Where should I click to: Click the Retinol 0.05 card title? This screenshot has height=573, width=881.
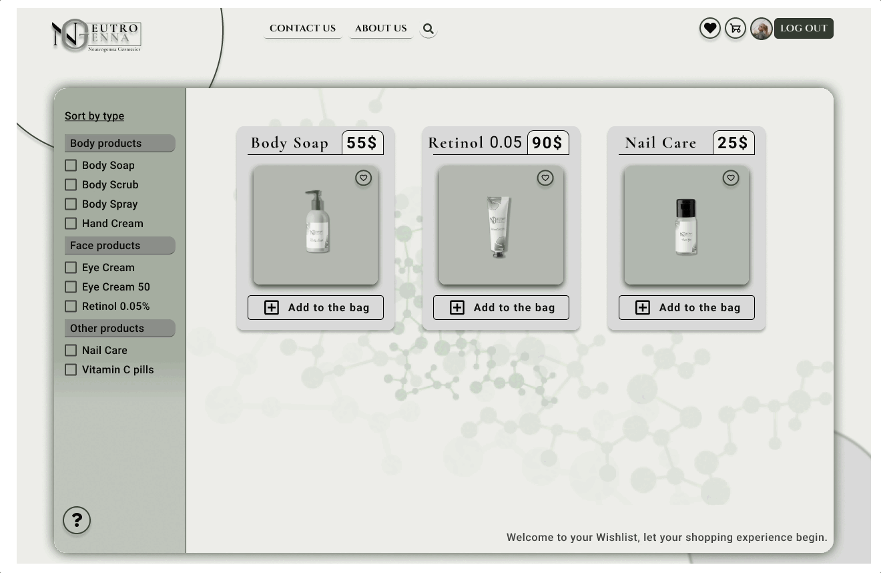click(475, 143)
